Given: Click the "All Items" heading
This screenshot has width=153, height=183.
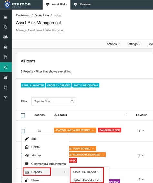Looking at the screenshot, I should point(28,61).
